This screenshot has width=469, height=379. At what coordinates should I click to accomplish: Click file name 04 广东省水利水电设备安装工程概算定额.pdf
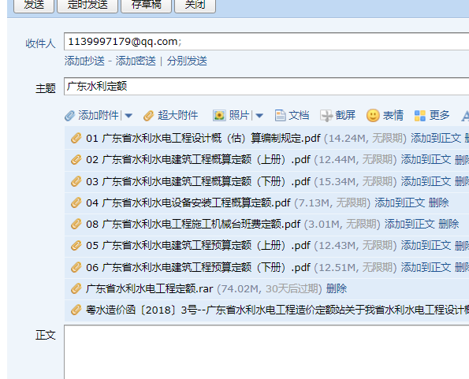click(188, 203)
